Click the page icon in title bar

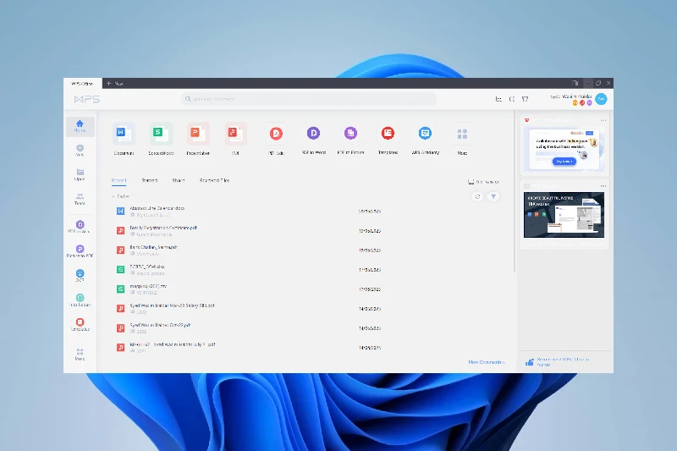click(575, 83)
